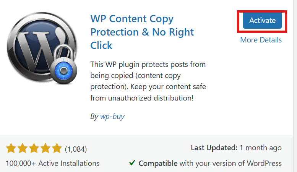
Task: Click the 100,000+ Active Installations text
Action: tap(53, 163)
